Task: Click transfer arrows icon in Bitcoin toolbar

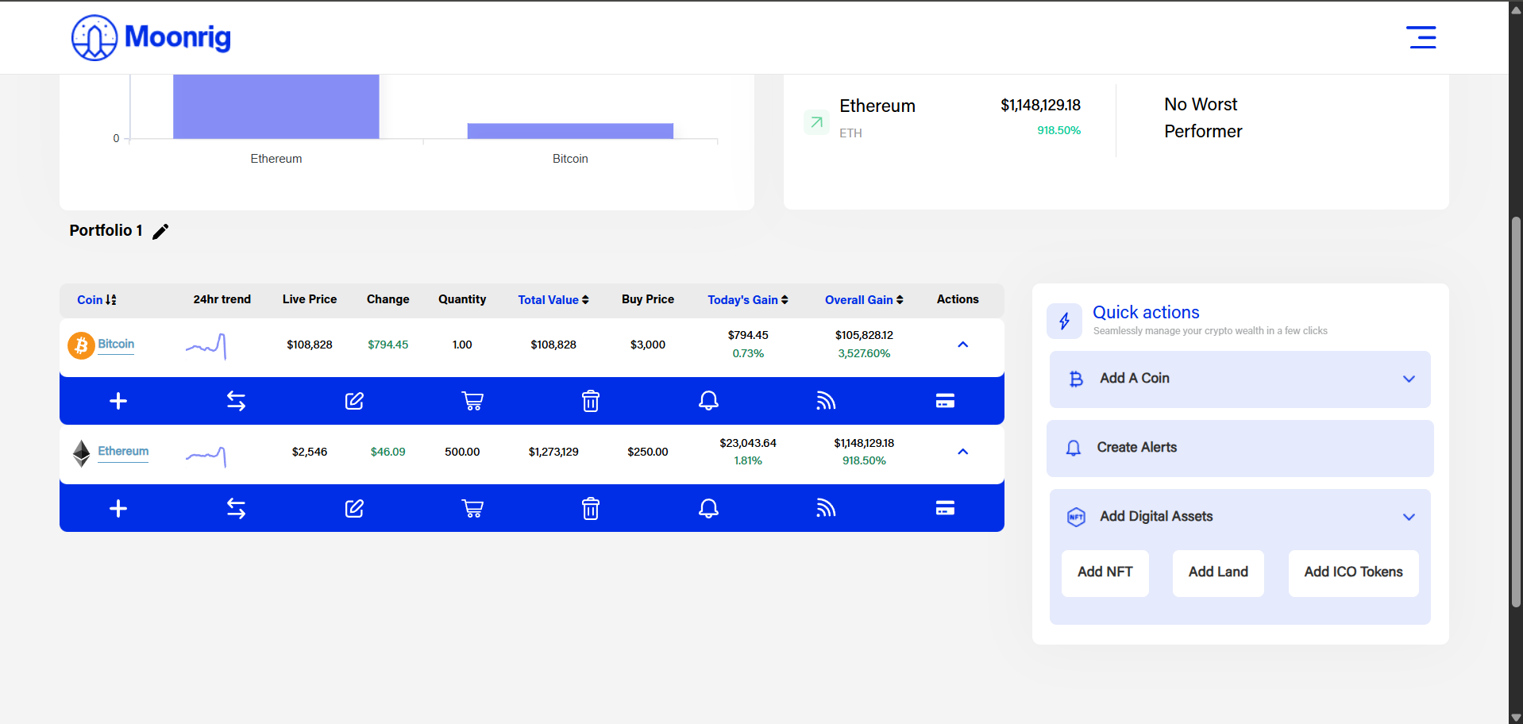Action: coord(236,401)
